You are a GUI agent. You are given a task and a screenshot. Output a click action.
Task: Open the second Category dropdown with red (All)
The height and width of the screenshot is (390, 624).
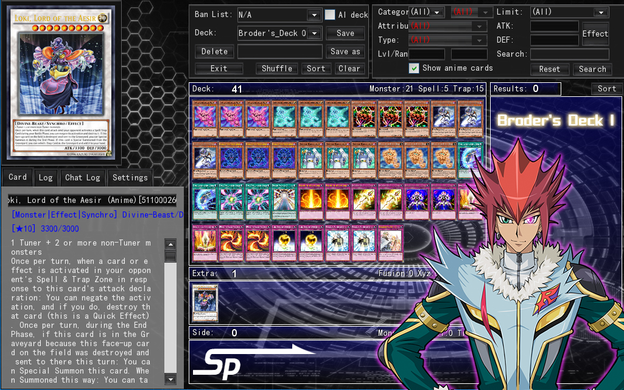[x=472, y=12]
